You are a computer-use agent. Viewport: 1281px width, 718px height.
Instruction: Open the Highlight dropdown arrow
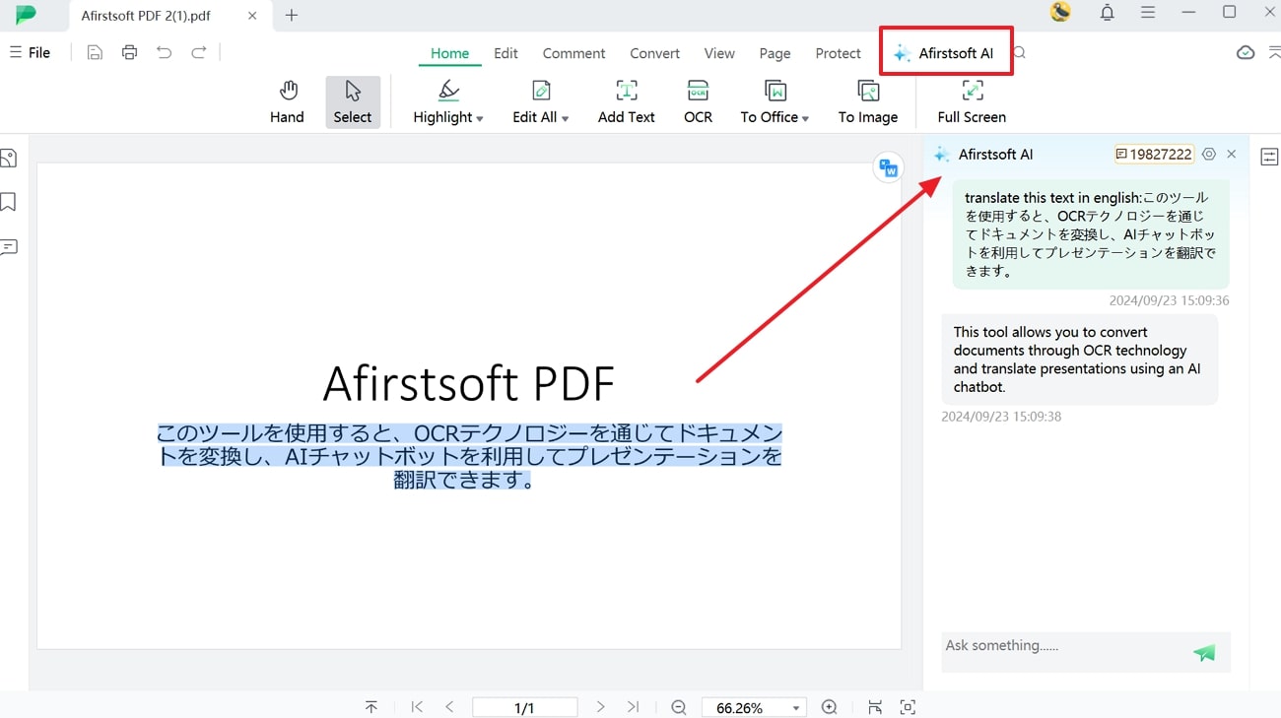point(480,118)
